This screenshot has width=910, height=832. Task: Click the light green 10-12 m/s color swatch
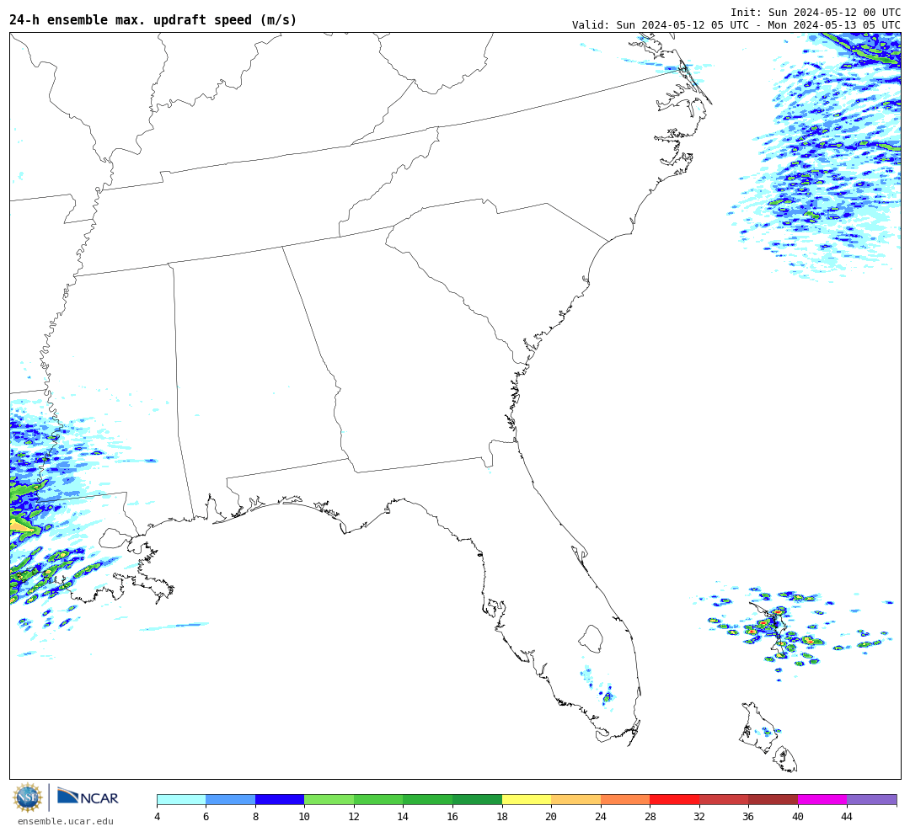click(x=329, y=800)
